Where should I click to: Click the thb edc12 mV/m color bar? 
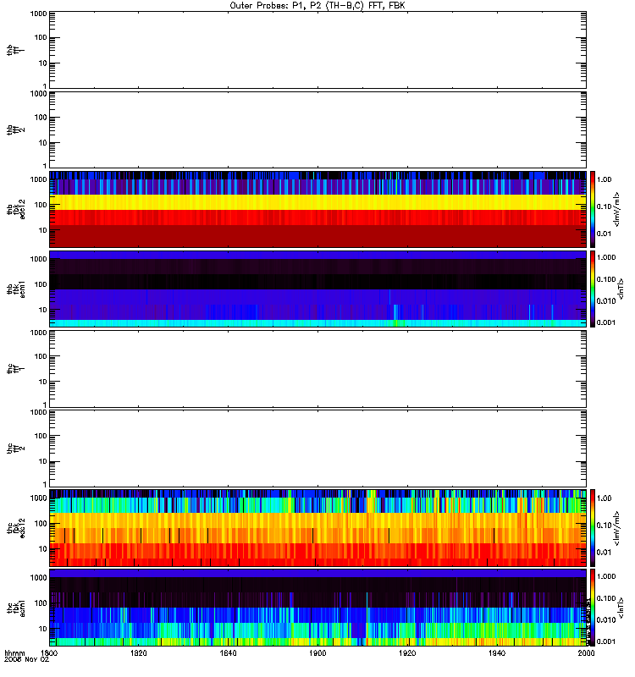(593, 209)
